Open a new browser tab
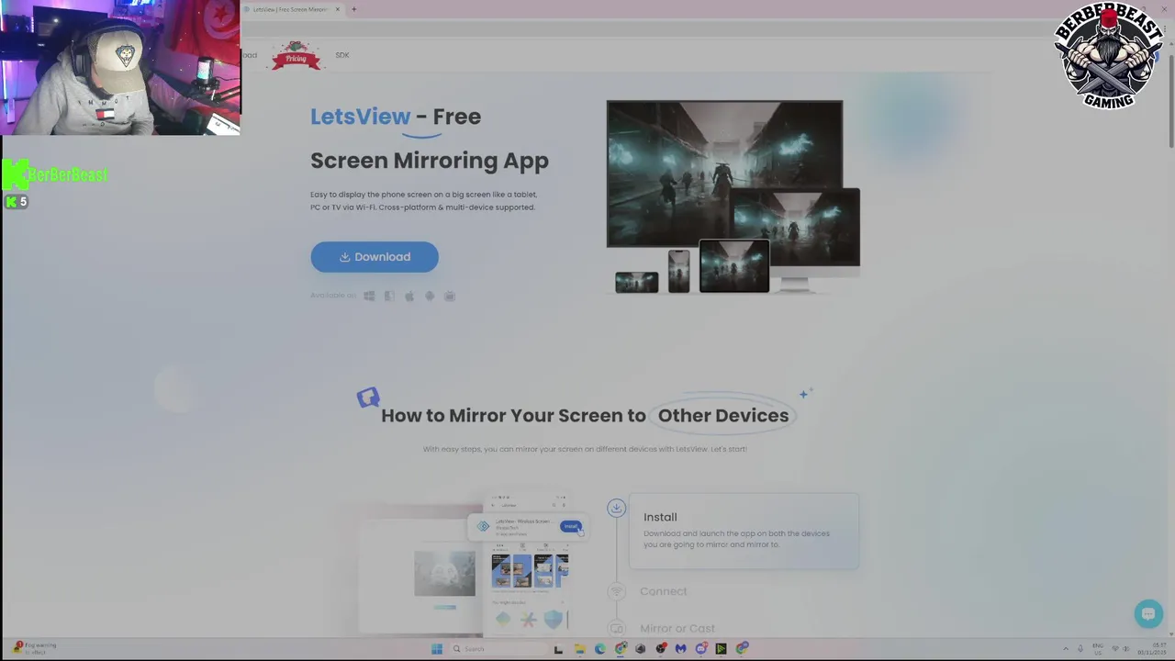Screen dimensions: 1175x661 354,9
